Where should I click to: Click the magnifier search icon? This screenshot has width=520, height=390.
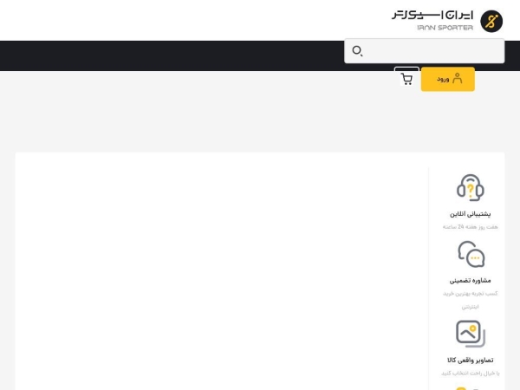[357, 51]
